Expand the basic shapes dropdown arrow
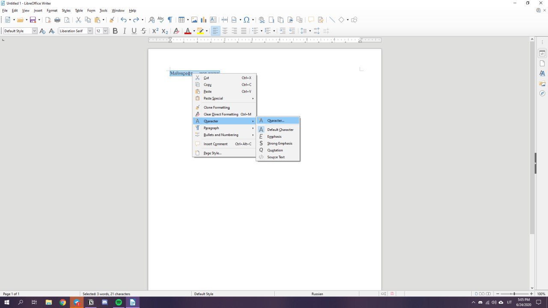Screen dimensions: 548x308 click(348, 20)
